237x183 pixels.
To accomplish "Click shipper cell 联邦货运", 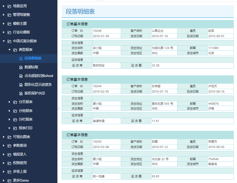I will (x=107, y=65).
